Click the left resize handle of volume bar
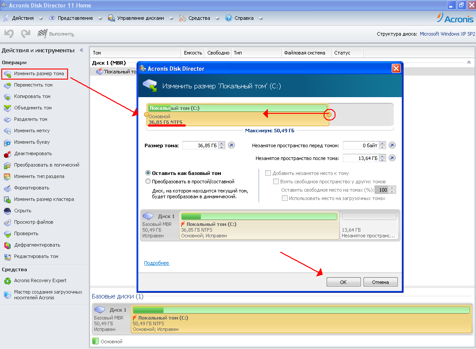Screen dimensions: 476x349 point(146,115)
